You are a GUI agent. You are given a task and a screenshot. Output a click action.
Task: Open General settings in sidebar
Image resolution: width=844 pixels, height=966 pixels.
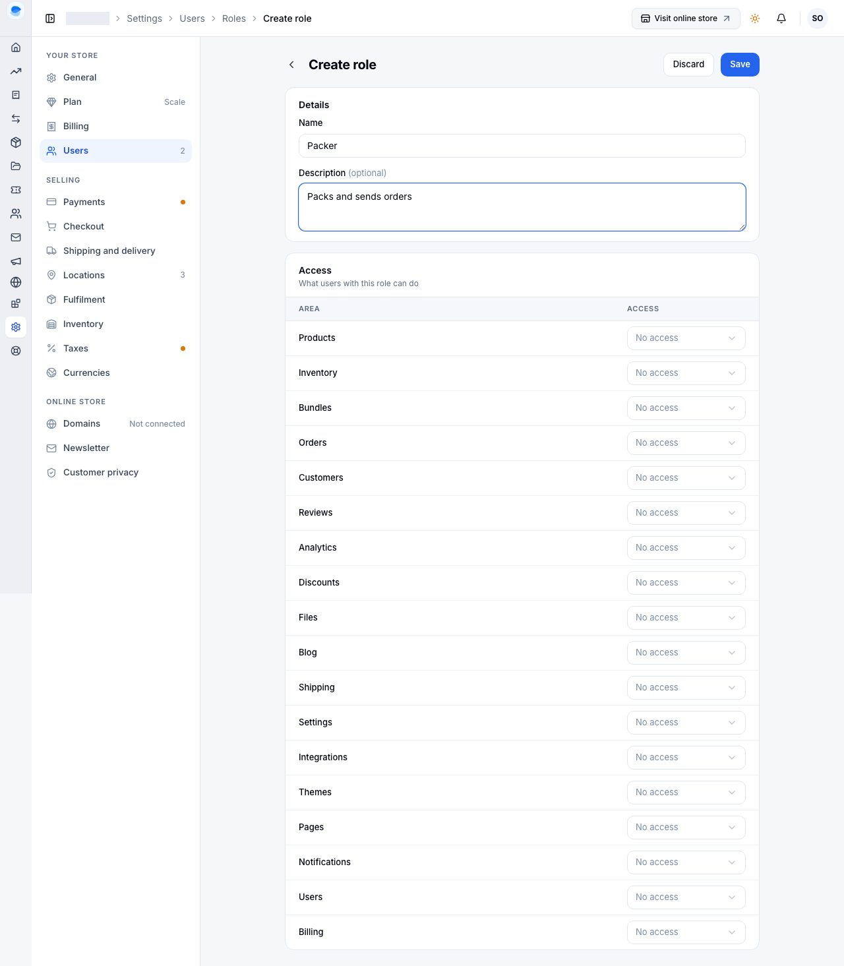(x=115, y=78)
